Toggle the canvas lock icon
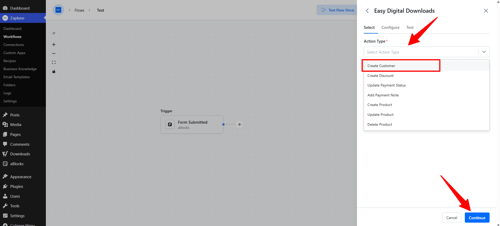500x226 pixels. coord(54,71)
